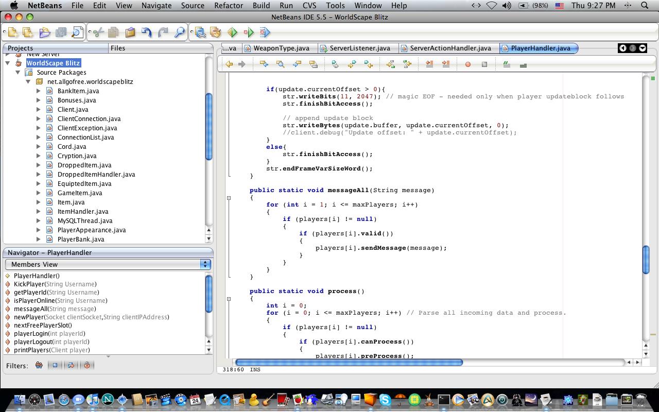Screen dimensions: 659x412
Task: Toggle Highlight Search in editor toolbar
Action: pos(314,64)
